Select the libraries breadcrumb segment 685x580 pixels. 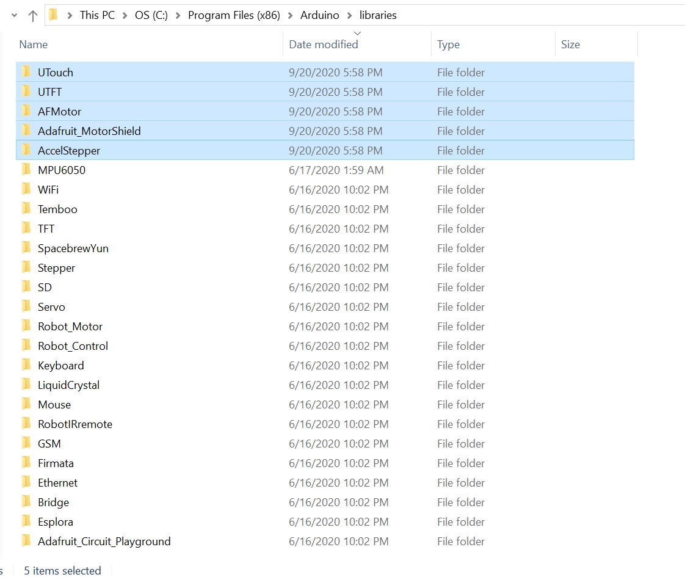point(378,15)
